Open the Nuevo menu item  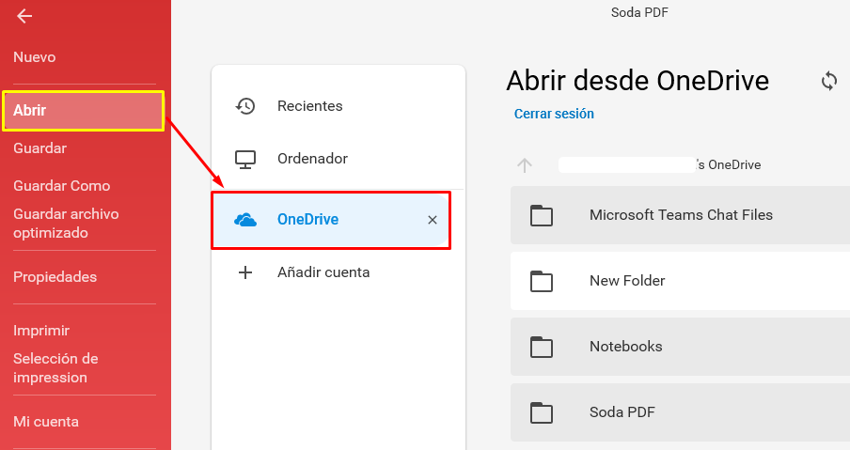click(34, 57)
